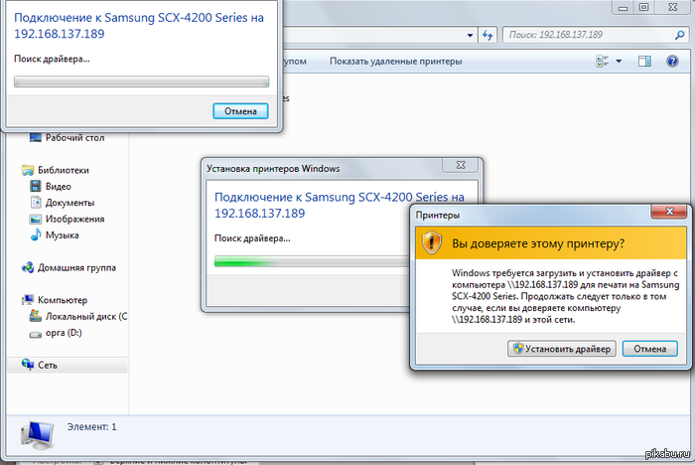Refresh the Explorer address bar
This screenshot has width=695, height=465.
[x=487, y=35]
